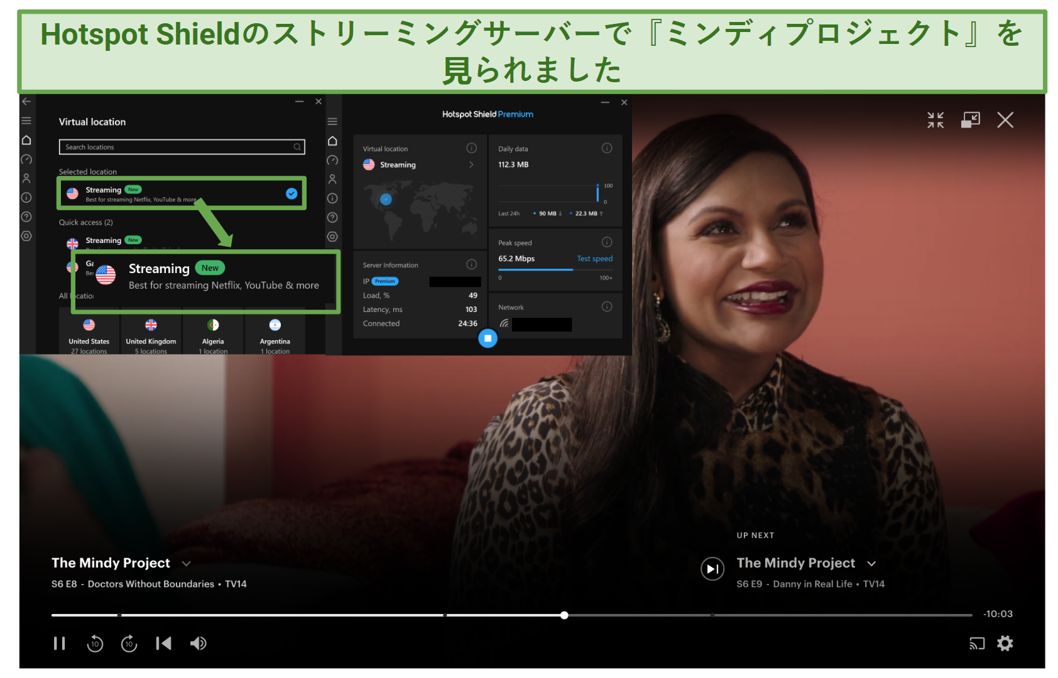Minimize the Hotspot Shield Premium window
The height and width of the screenshot is (678, 1058).
coord(605,102)
